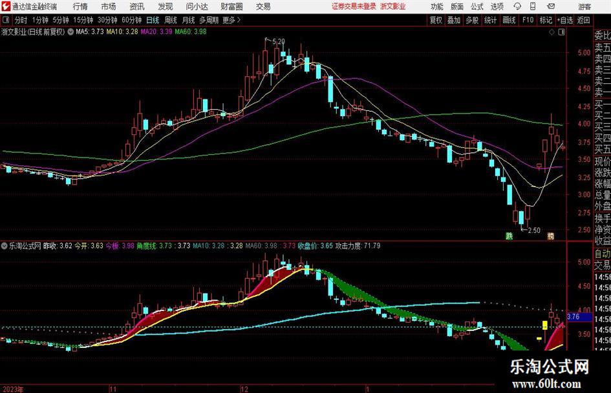Open the 交易 menu
This screenshot has height=393, width=611.
tap(263, 6)
